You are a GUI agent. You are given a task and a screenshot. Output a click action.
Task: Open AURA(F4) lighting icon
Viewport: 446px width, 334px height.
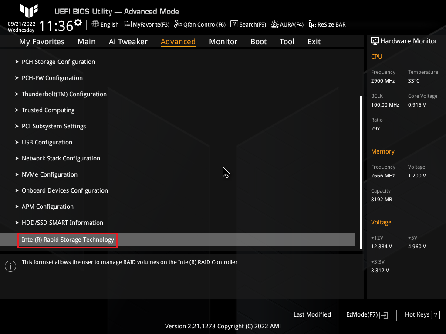(274, 24)
